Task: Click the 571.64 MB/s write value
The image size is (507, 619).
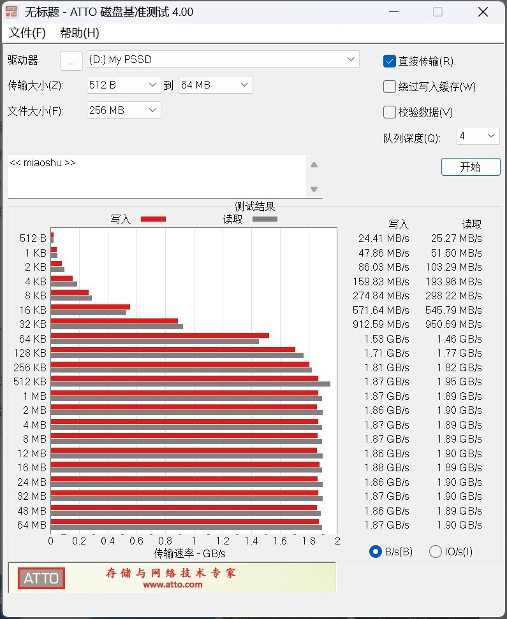Action: pyautogui.click(x=381, y=310)
